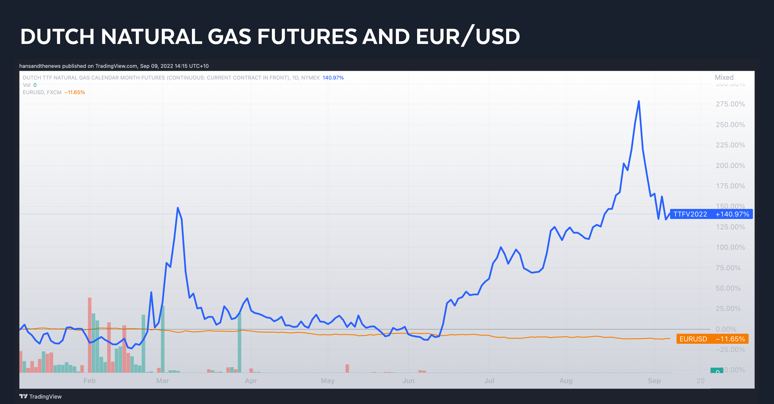
Task: Click the Vol indicator legend label
Action: point(26,85)
